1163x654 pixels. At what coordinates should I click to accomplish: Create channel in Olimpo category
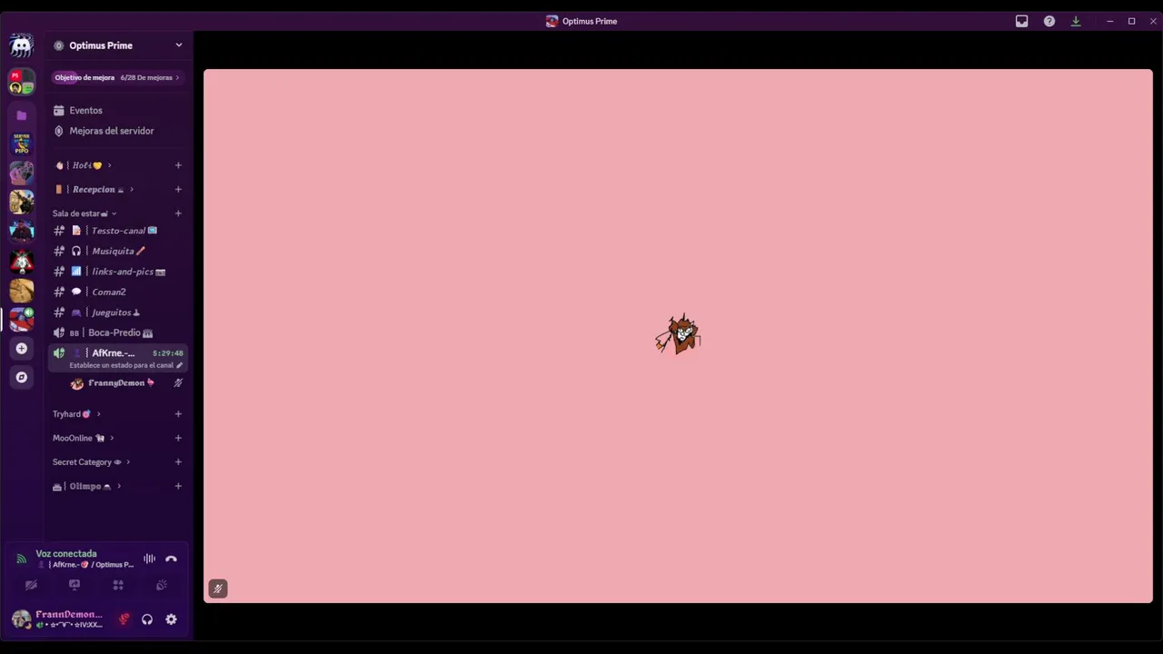(x=178, y=486)
